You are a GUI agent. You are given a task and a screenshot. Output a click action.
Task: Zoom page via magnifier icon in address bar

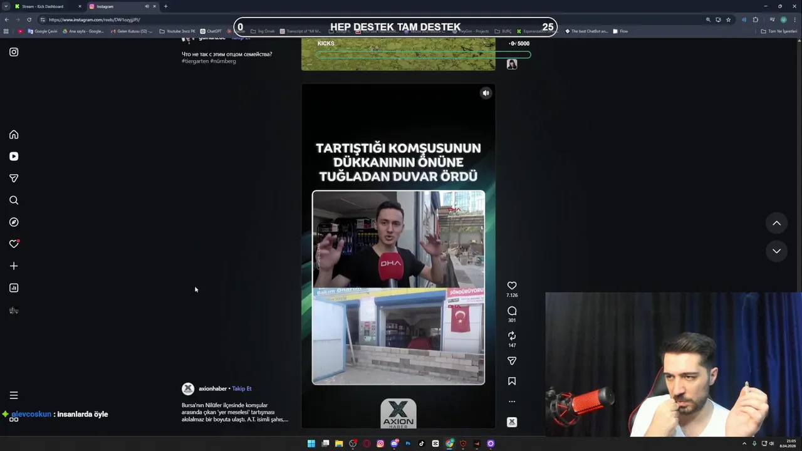pyautogui.click(x=709, y=19)
